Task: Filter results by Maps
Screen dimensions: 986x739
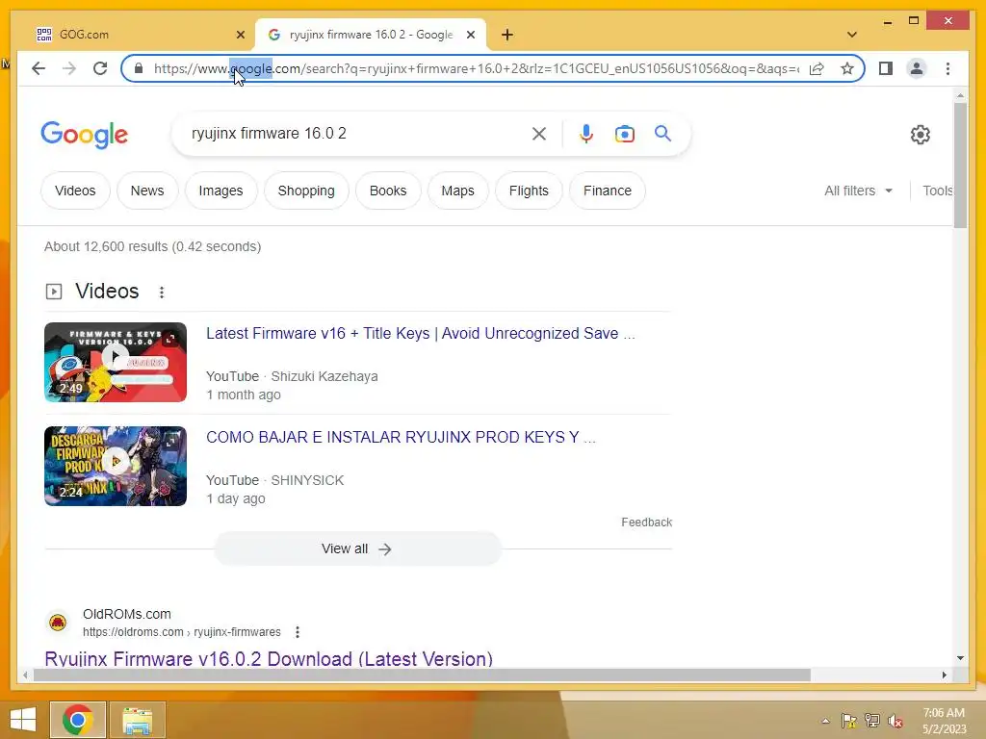Action: 457,191
